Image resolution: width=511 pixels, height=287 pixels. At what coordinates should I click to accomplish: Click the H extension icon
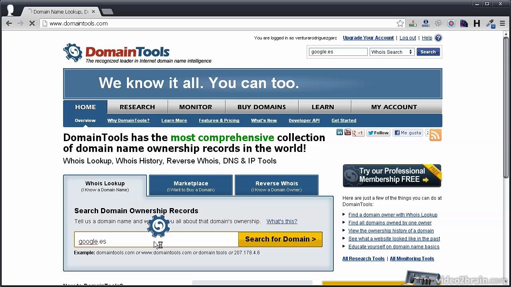point(477,24)
